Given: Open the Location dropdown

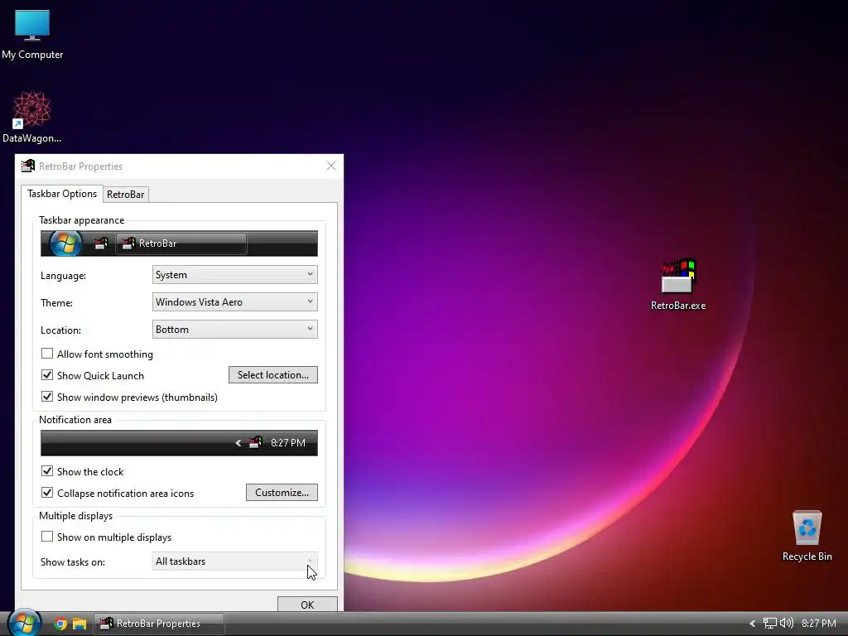Looking at the screenshot, I should click(234, 330).
